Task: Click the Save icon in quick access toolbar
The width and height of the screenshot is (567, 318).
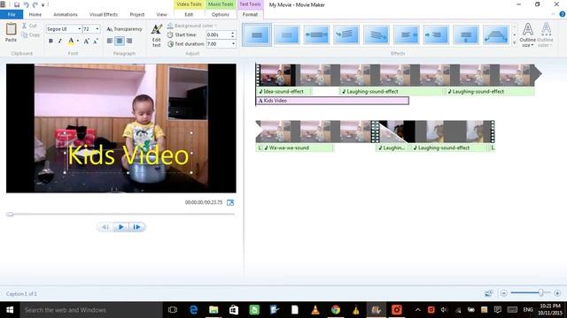Action: (x=17, y=4)
